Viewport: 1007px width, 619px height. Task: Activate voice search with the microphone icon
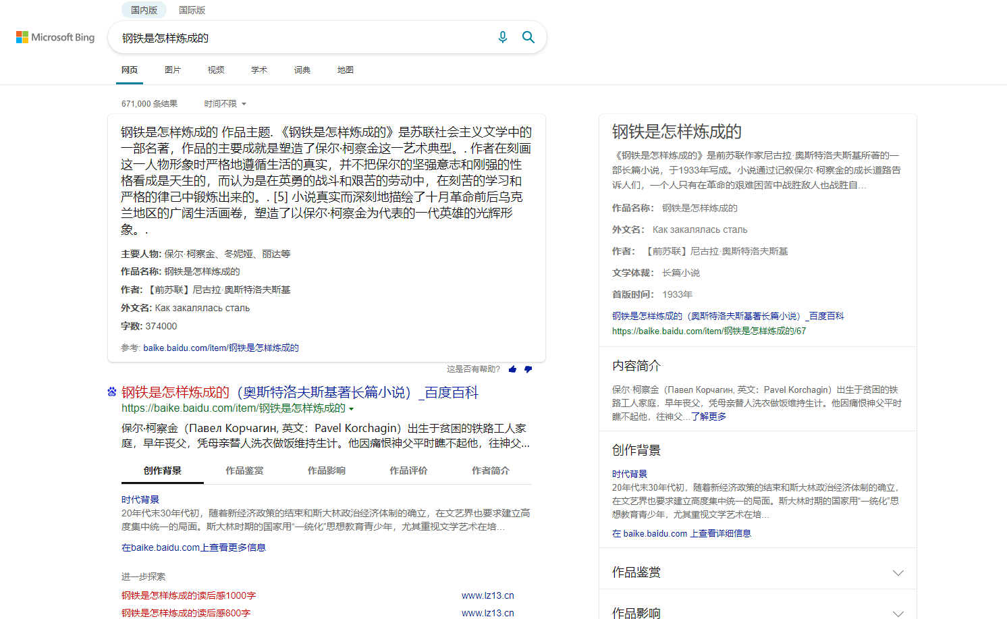point(503,37)
